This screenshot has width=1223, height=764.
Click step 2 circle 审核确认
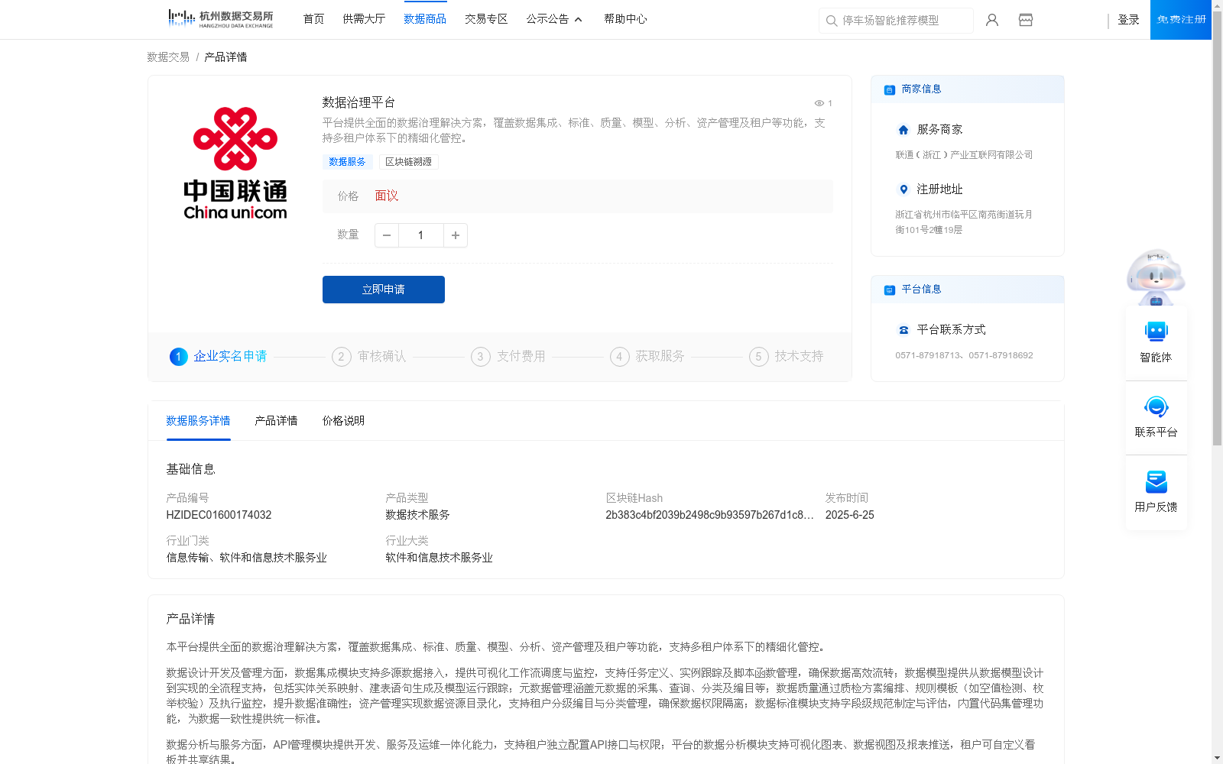click(x=342, y=357)
